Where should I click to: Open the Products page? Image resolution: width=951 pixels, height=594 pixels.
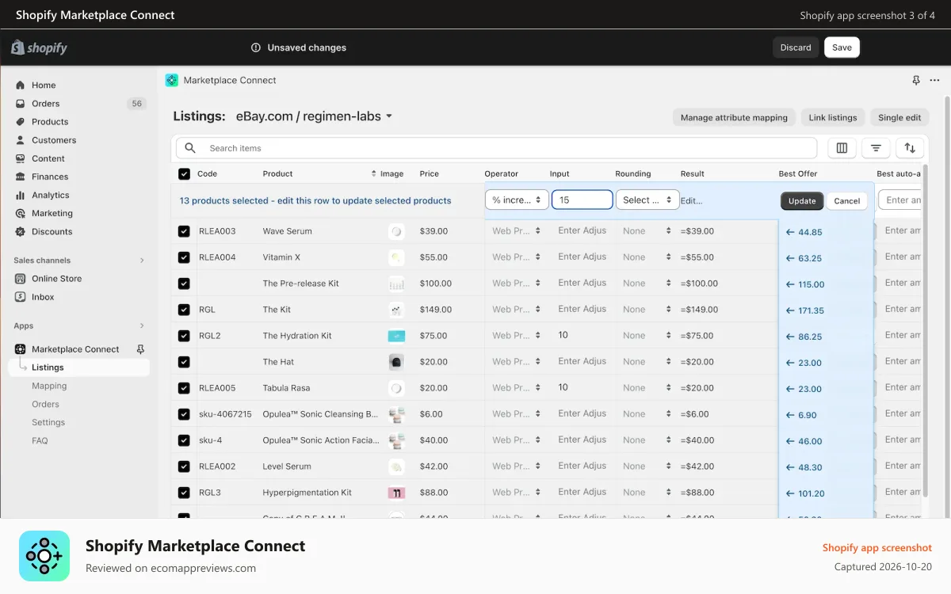click(x=50, y=122)
